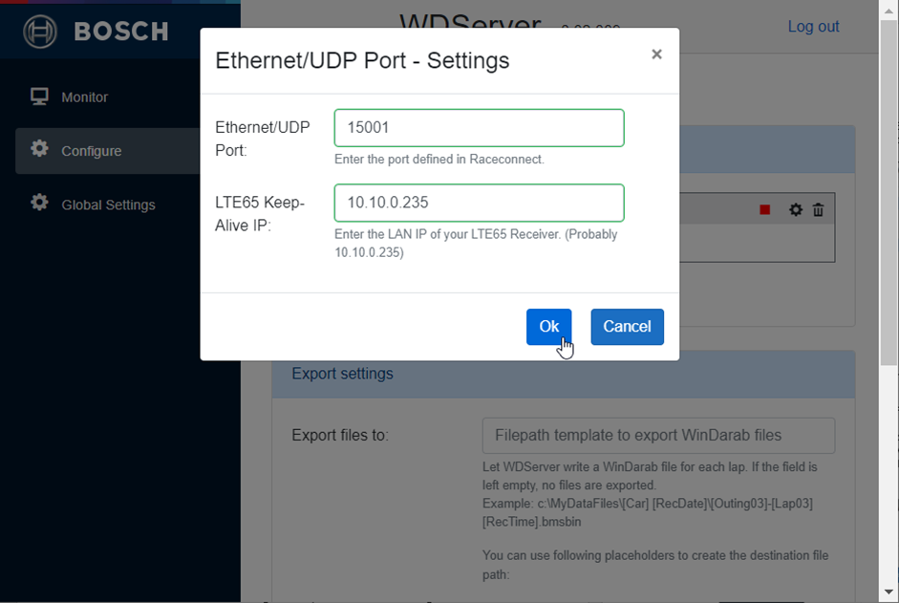Open connection settings gear icon

[795, 210]
